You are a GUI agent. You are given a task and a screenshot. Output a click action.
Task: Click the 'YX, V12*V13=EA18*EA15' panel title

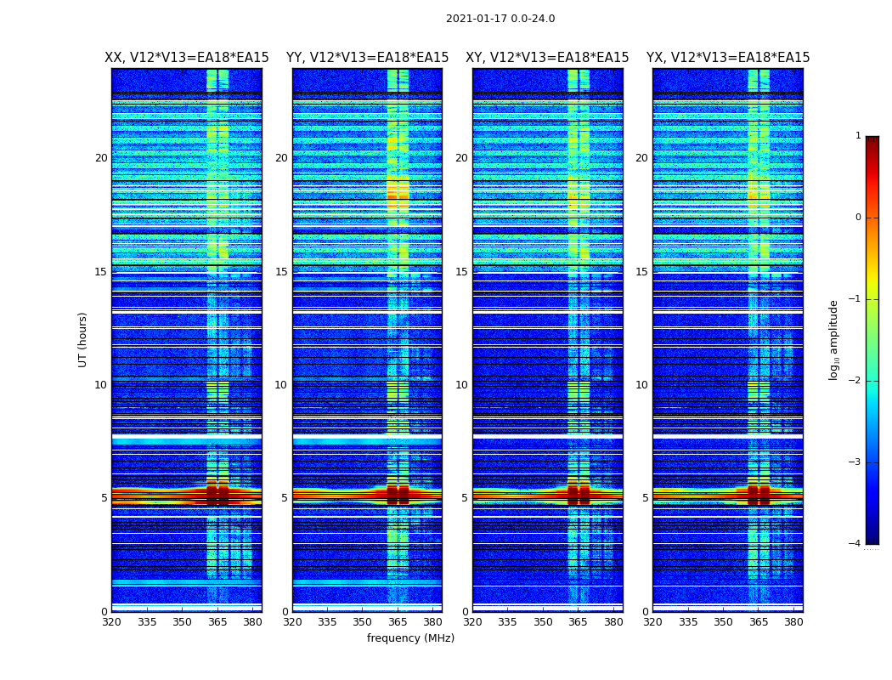(727, 58)
